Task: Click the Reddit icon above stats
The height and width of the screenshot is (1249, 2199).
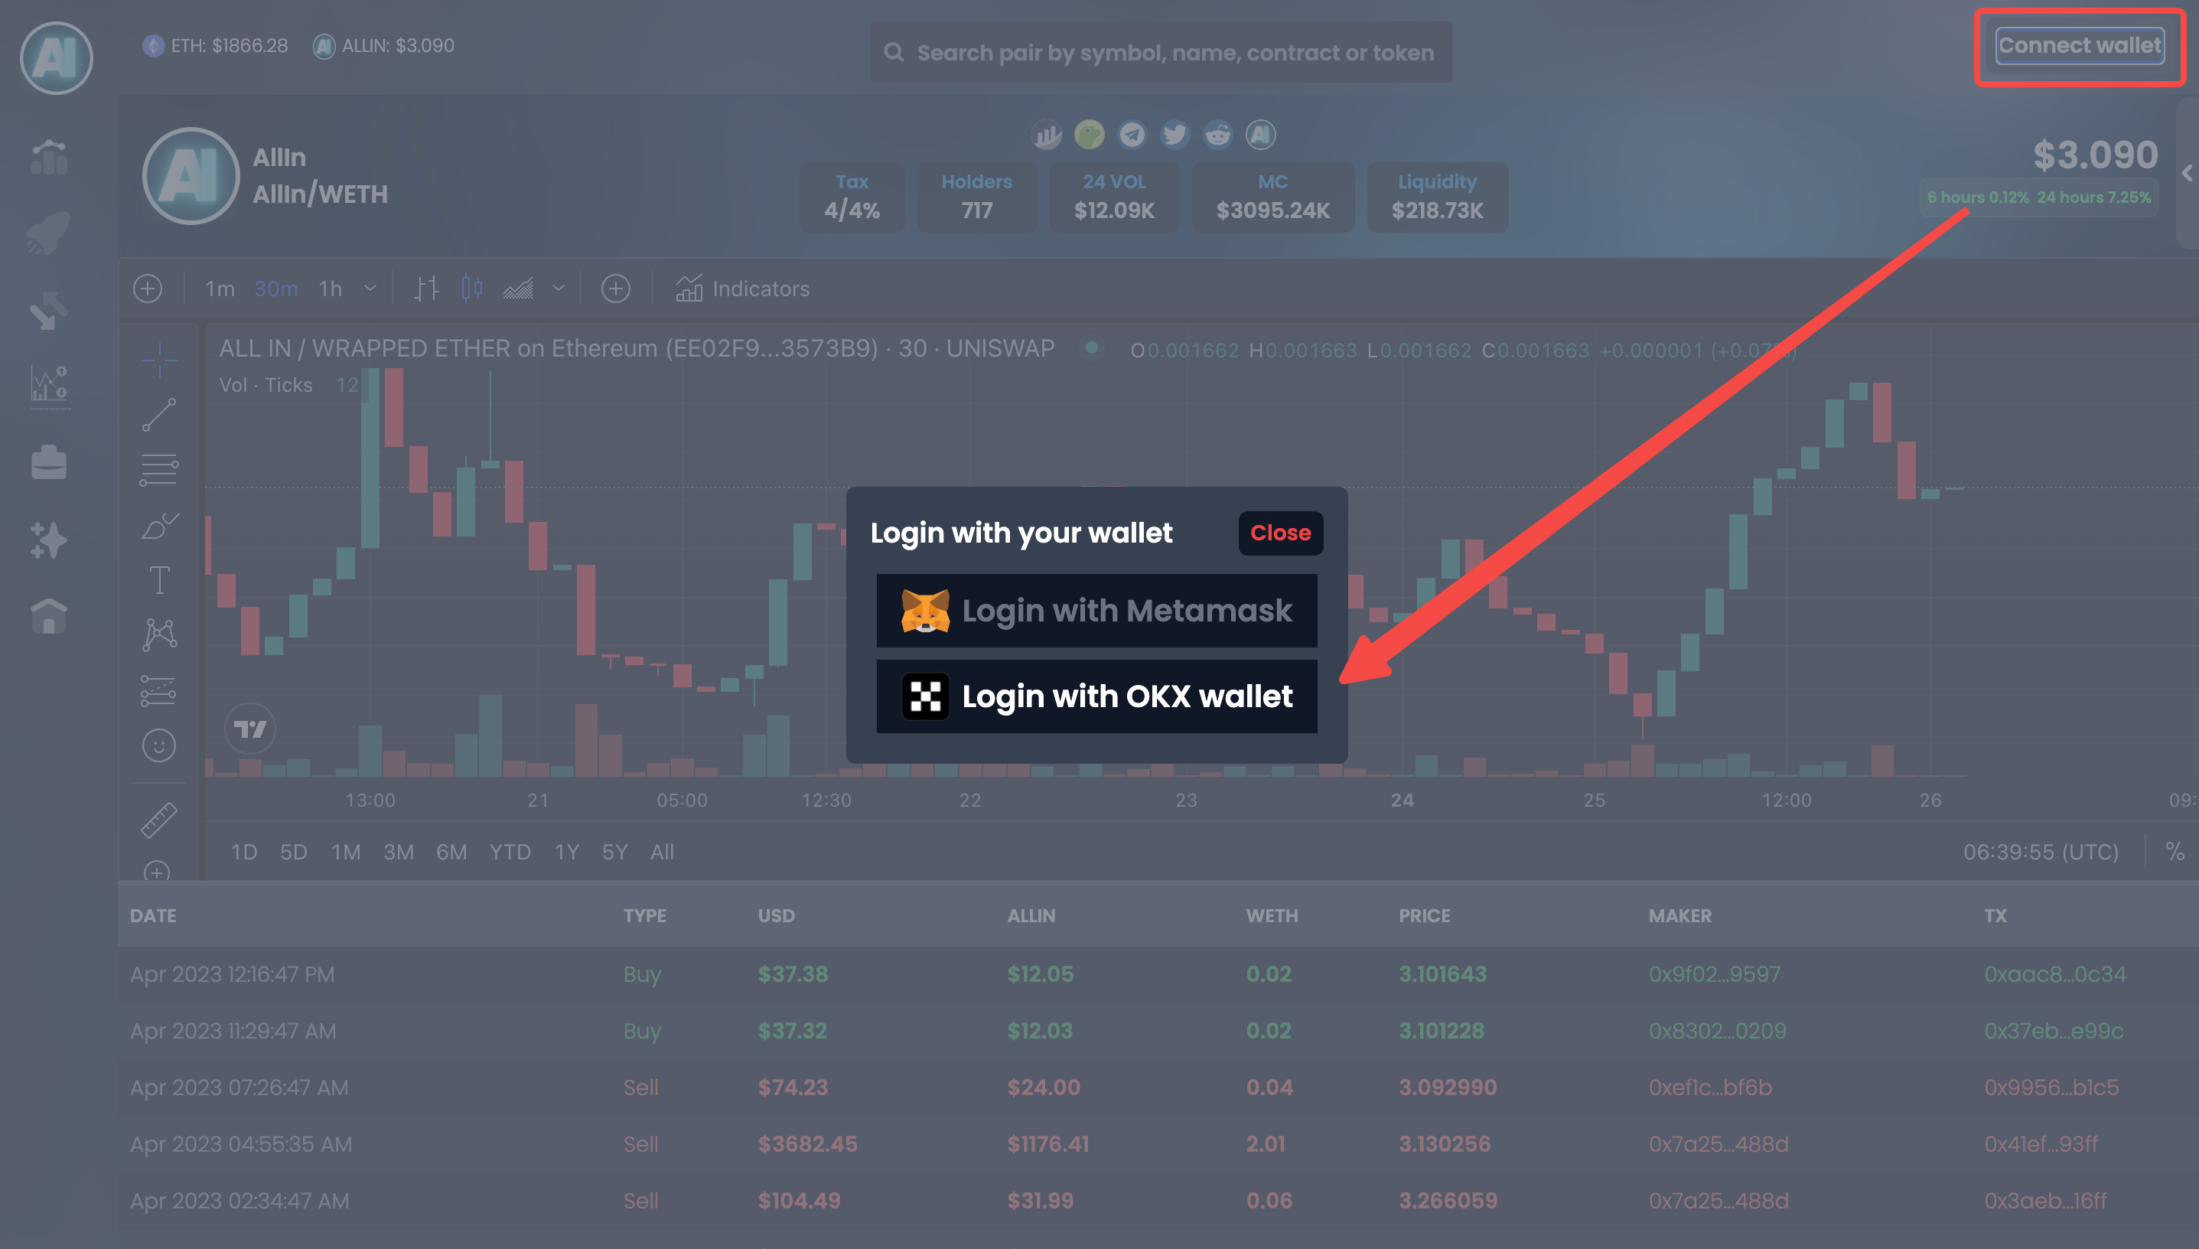Action: [1217, 135]
